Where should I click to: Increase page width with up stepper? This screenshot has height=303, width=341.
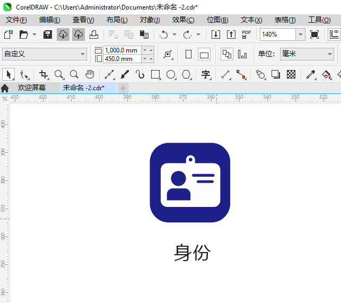(151, 50)
